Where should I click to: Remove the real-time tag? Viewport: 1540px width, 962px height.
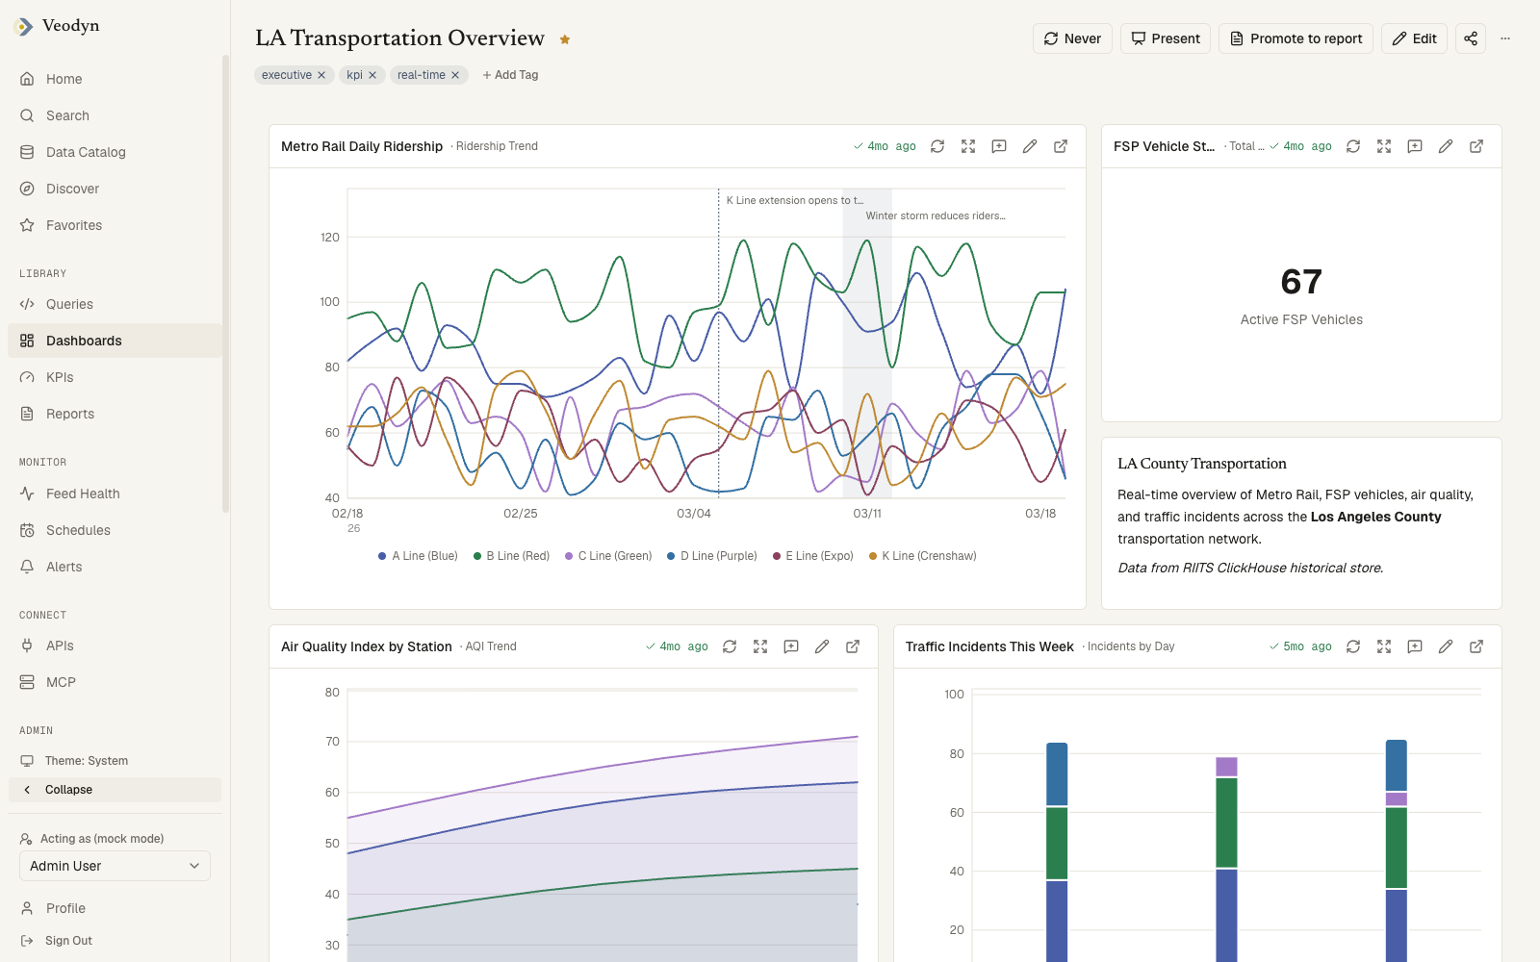pos(455,75)
